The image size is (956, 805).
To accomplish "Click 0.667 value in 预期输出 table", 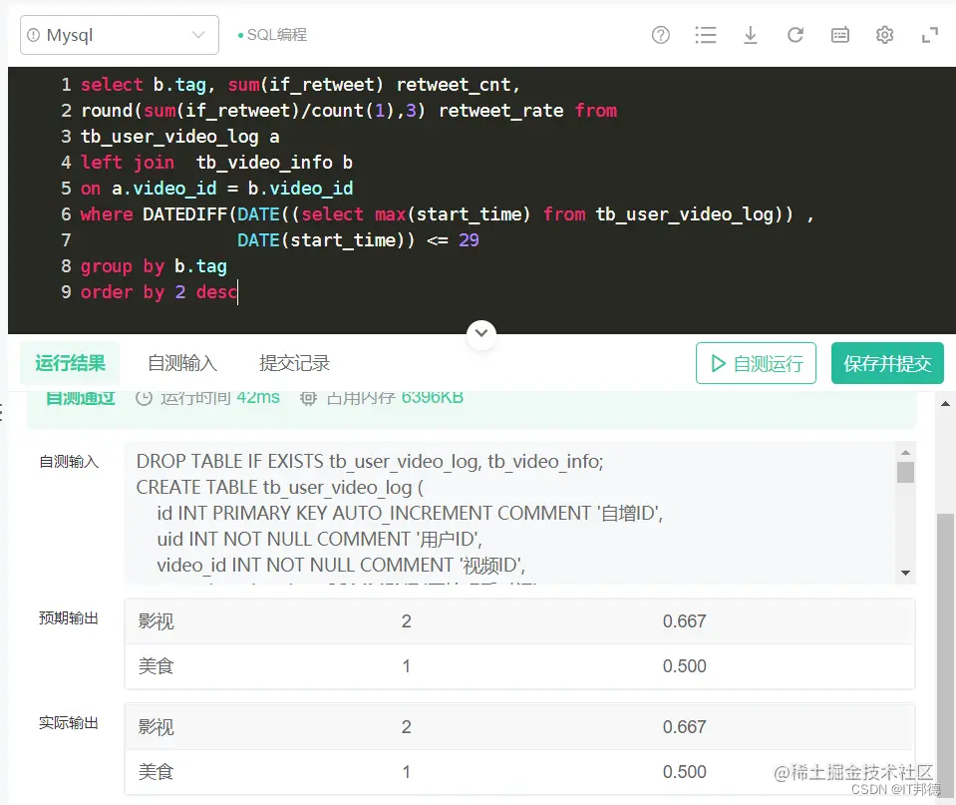I will point(684,621).
